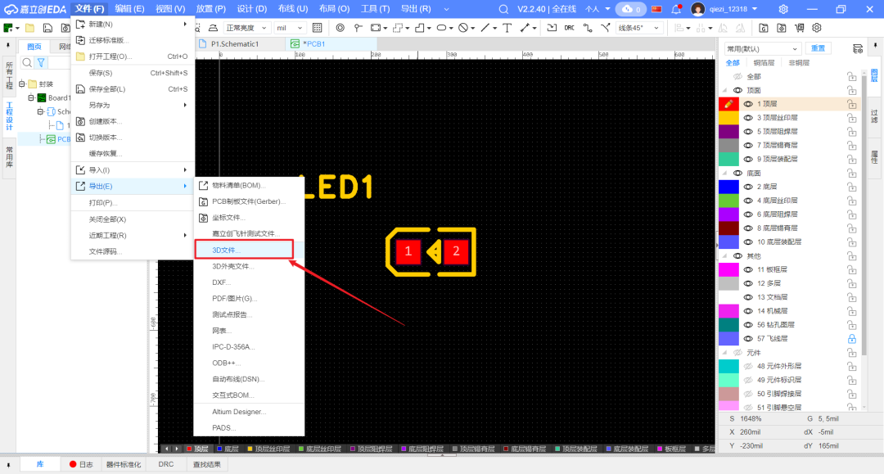Toggle visibility of 2 底层 layer
The height and width of the screenshot is (474, 884).
pos(748,187)
